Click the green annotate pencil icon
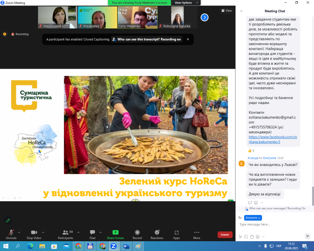 click(7, 220)
